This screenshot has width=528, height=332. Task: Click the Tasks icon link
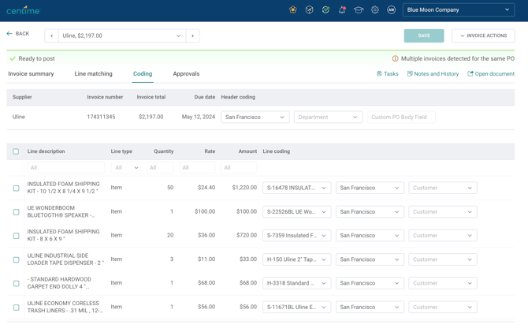pyautogui.click(x=387, y=74)
